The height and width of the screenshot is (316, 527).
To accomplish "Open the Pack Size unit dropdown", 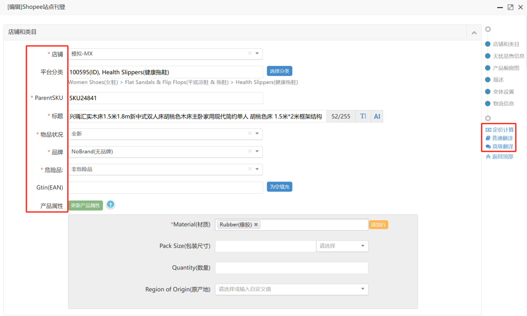I will coord(362,246).
